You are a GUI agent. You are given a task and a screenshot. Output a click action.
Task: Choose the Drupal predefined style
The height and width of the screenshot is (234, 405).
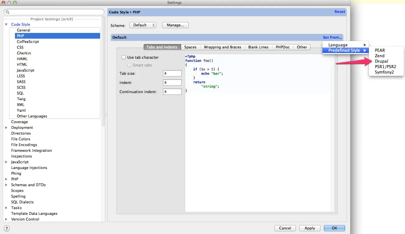tap(381, 61)
